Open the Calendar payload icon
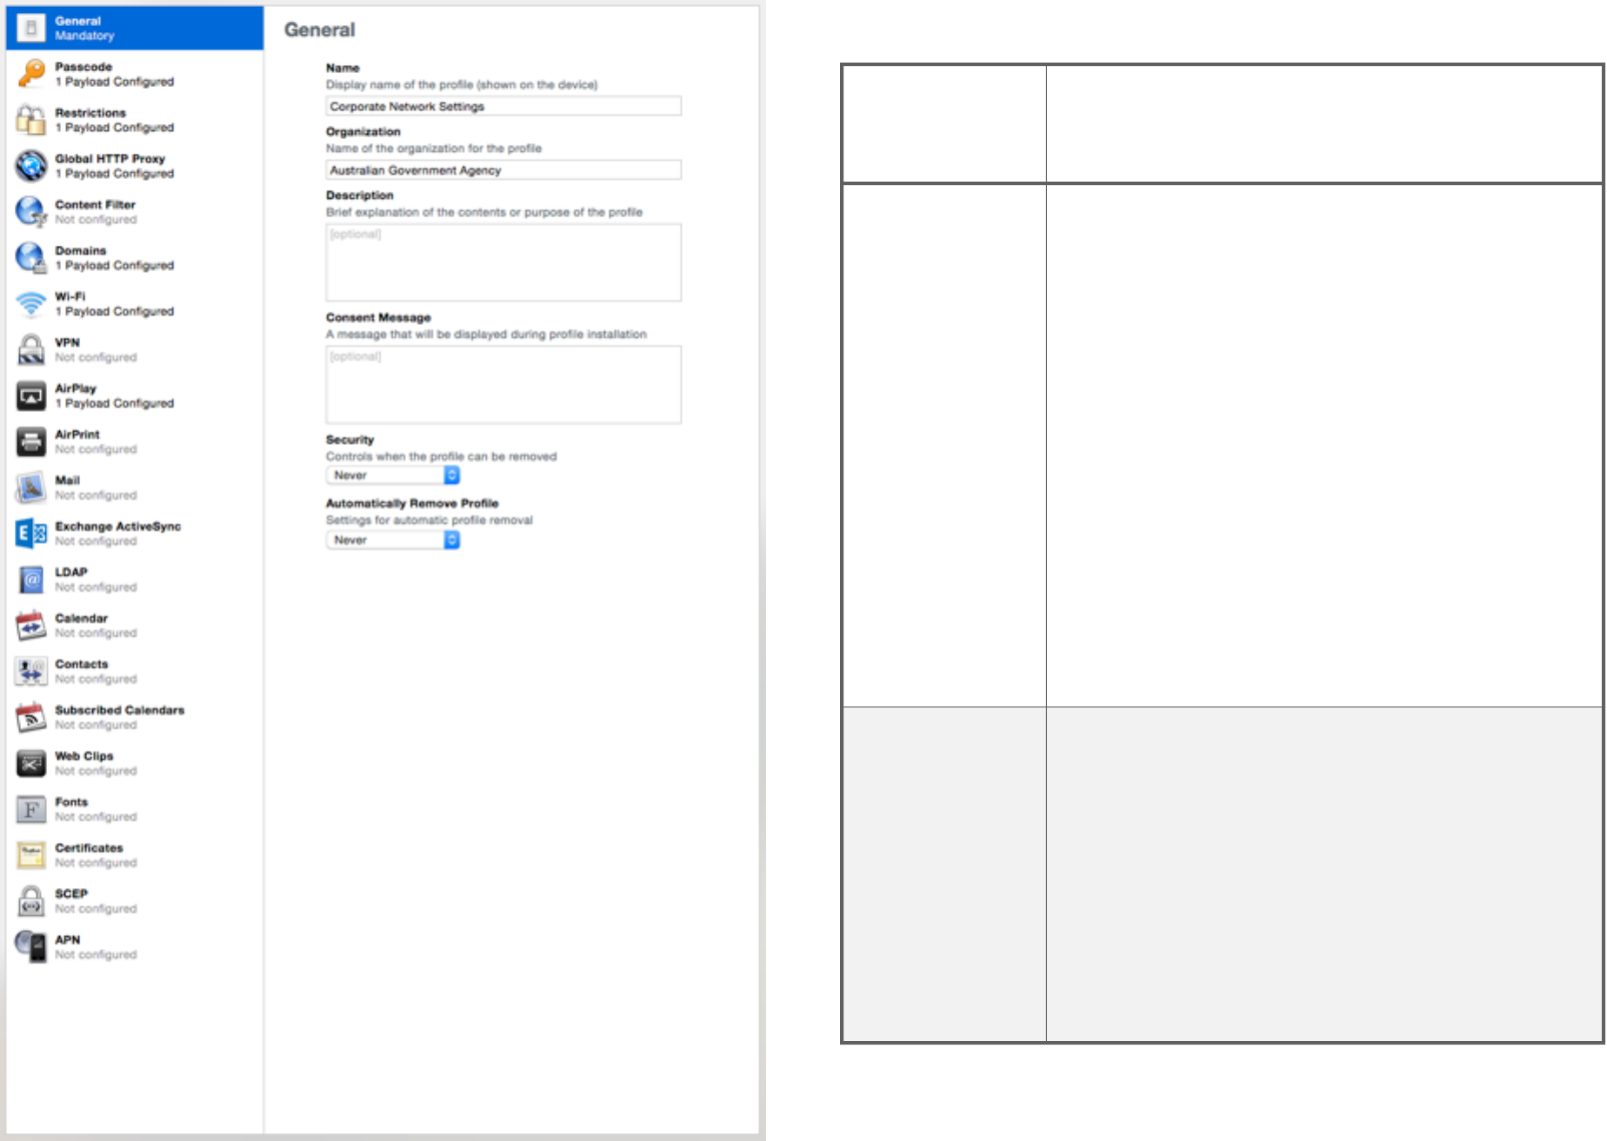This screenshot has height=1141, width=1607. point(31,626)
